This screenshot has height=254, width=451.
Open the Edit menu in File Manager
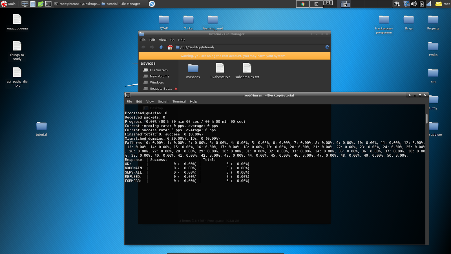click(152, 40)
